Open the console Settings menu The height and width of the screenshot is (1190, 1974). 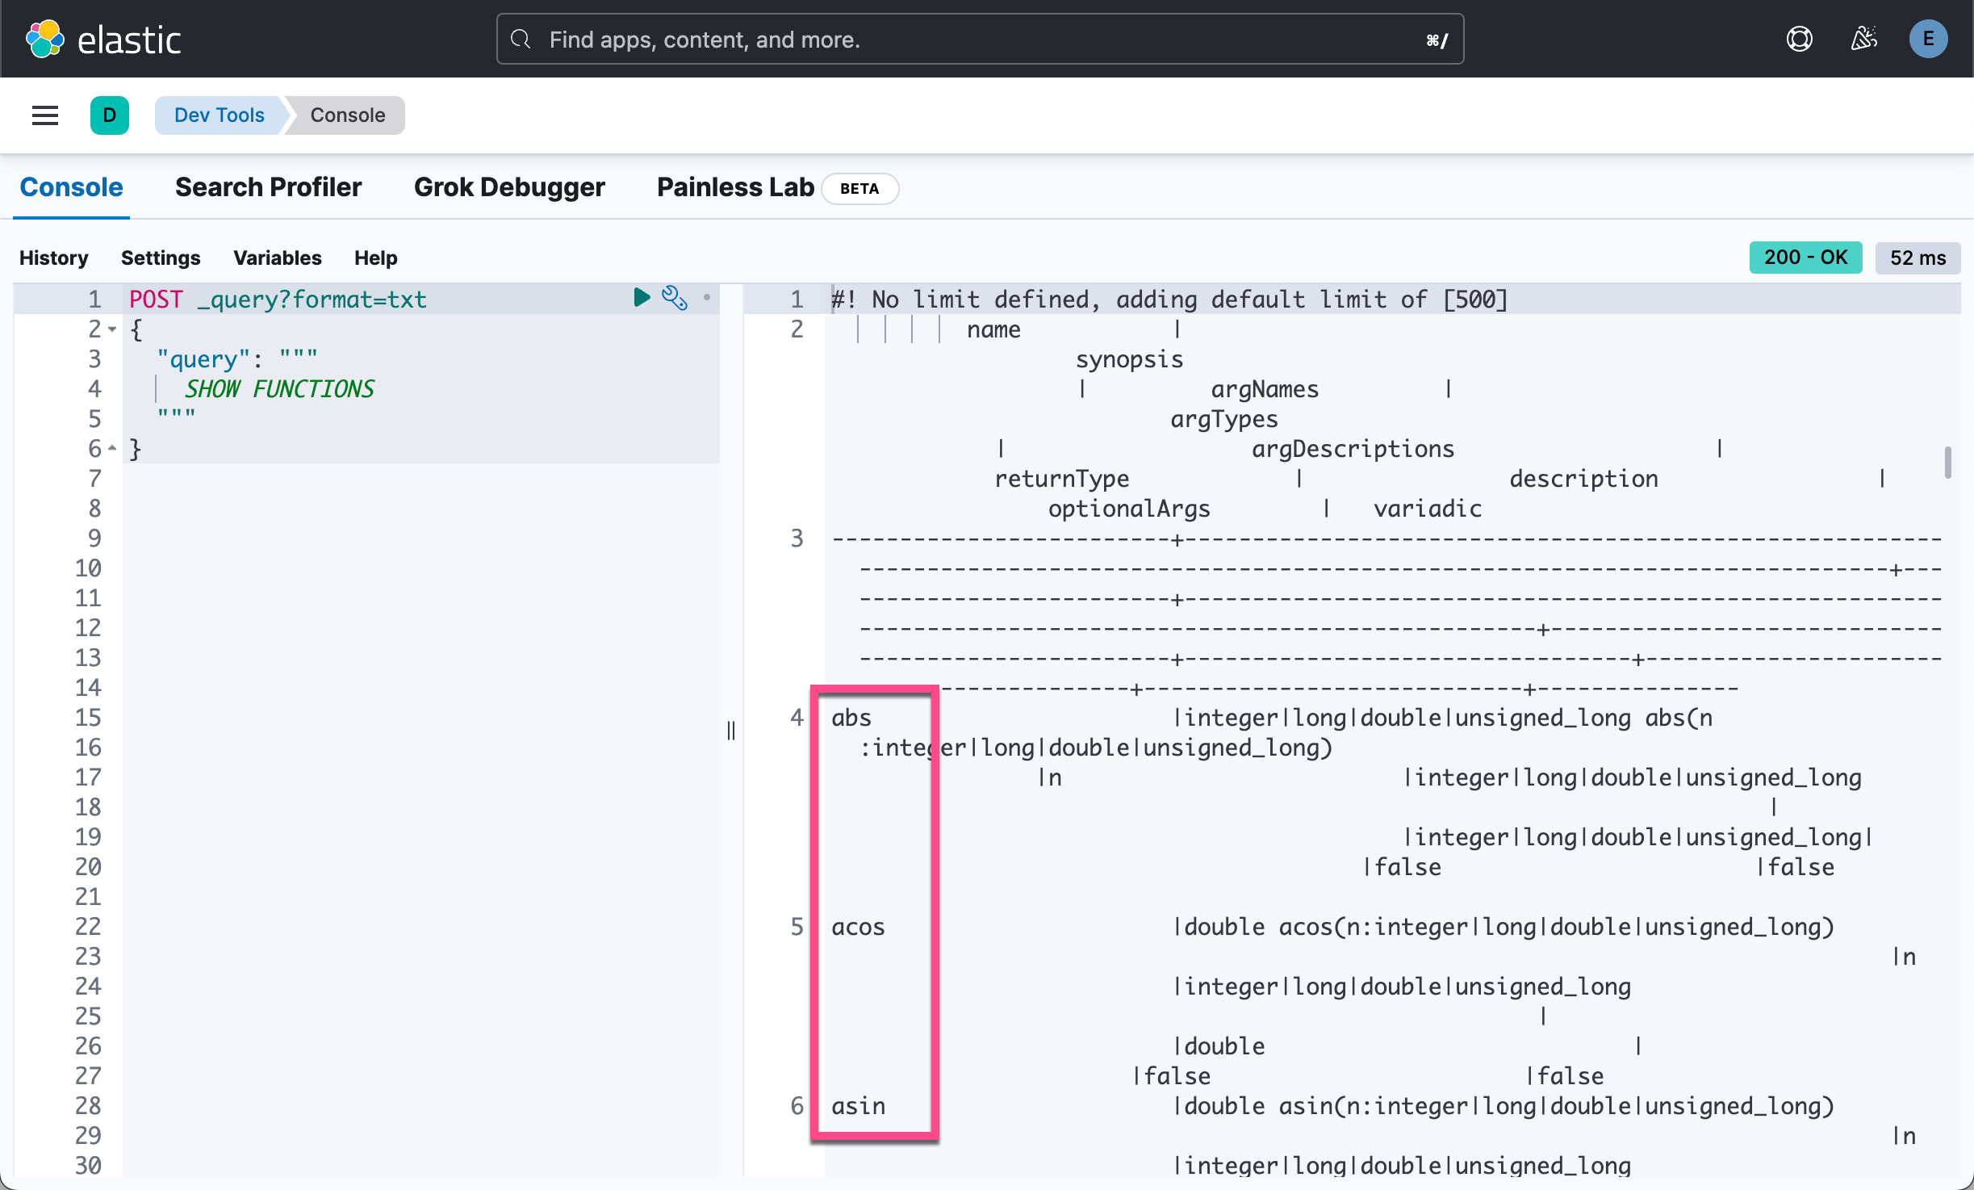tap(161, 258)
